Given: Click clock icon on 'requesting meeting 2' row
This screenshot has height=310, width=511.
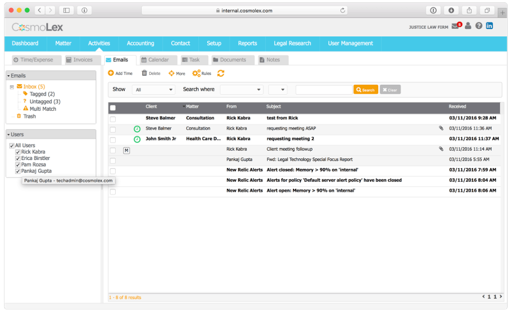Looking at the screenshot, I should pyautogui.click(x=137, y=140).
